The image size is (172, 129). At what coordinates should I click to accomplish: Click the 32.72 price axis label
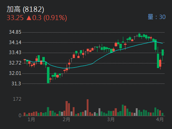pos(15,63)
